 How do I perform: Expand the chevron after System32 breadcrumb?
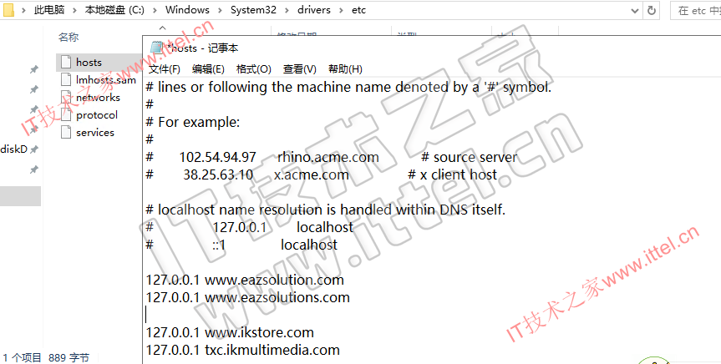[287, 10]
